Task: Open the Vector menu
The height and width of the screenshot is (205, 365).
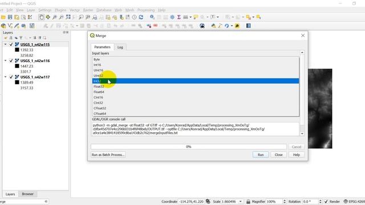Action: click(x=75, y=10)
